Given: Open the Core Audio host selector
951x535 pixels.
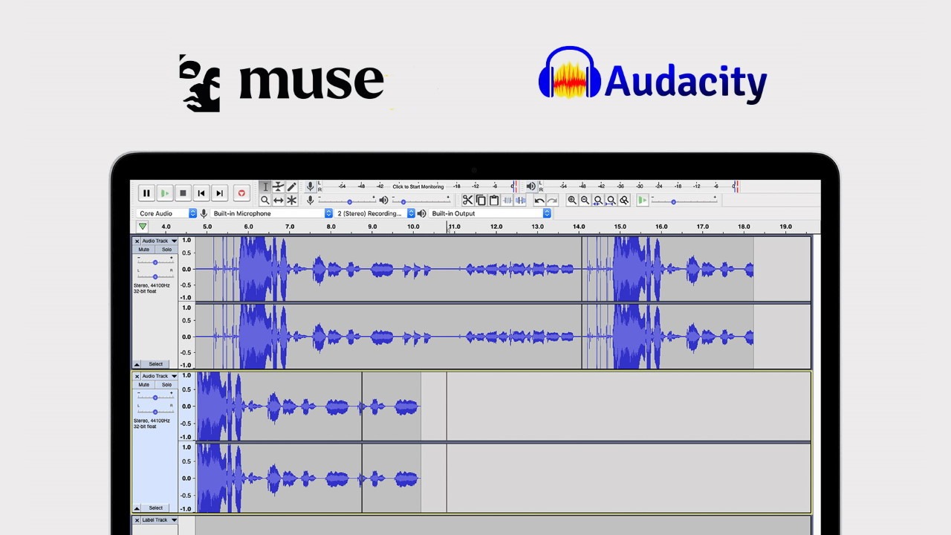Looking at the screenshot, I should (163, 213).
